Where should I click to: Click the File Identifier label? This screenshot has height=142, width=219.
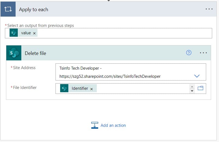(25, 88)
